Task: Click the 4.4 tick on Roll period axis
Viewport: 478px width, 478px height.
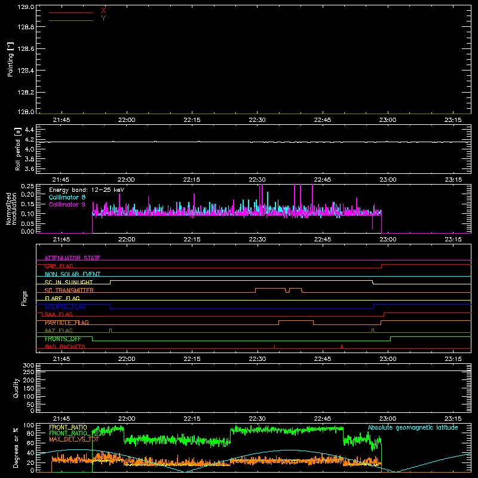Action: (29, 130)
